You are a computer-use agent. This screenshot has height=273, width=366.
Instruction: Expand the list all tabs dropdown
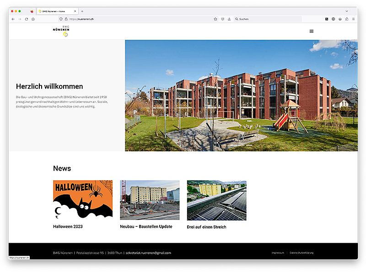(x=347, y=11)
